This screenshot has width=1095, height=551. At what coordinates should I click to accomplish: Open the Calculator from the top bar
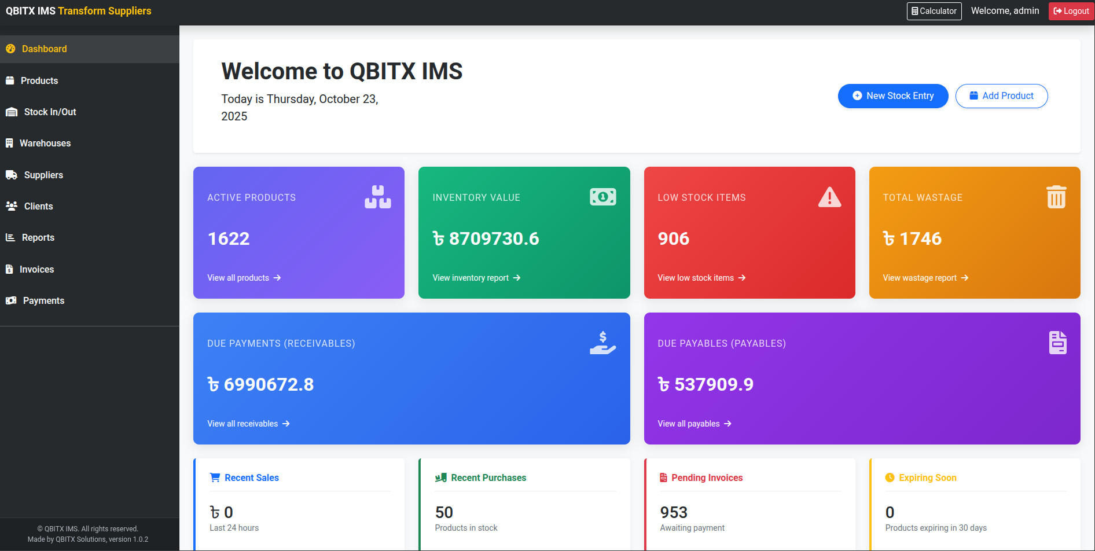click(934, 11)
